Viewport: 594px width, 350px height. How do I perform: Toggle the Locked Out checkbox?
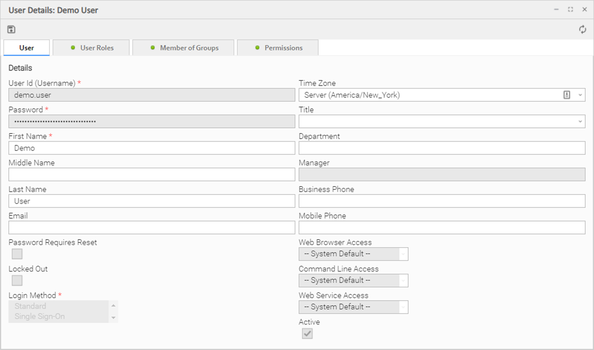click(17, 280)
